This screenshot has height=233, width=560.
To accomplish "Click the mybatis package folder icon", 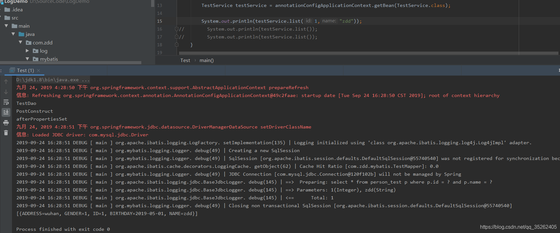I will [36, 59].
